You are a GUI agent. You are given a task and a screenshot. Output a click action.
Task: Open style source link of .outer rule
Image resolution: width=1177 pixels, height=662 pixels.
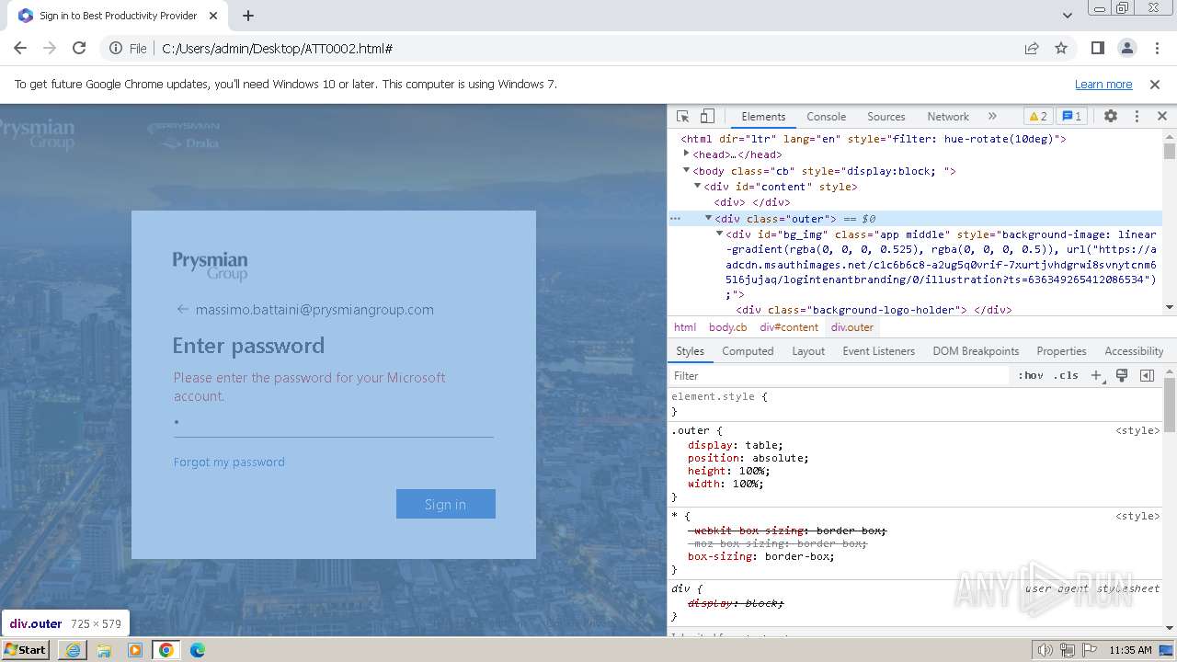click(1137, 430)
